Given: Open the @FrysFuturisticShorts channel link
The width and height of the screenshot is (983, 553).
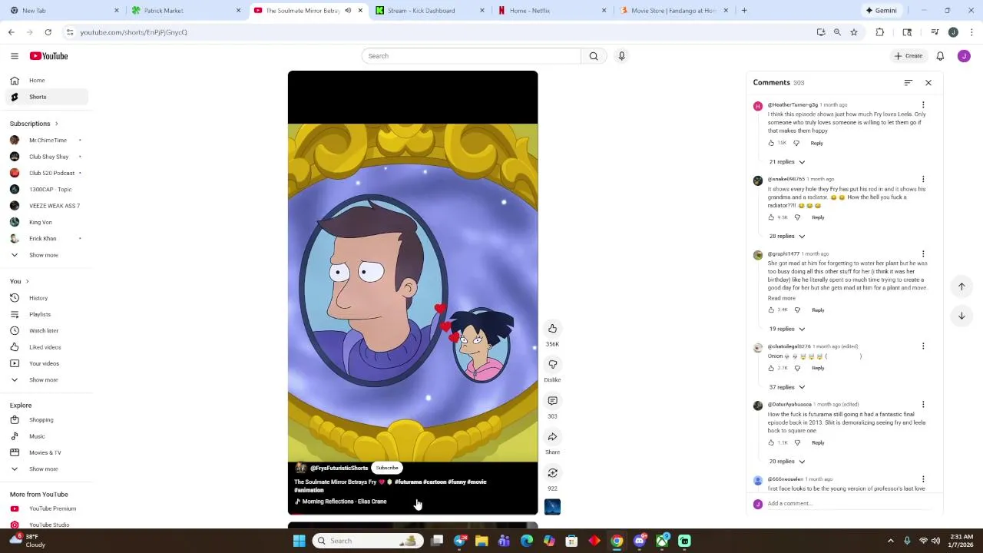Looking at the screenshot, I should [x=339, y=468].
